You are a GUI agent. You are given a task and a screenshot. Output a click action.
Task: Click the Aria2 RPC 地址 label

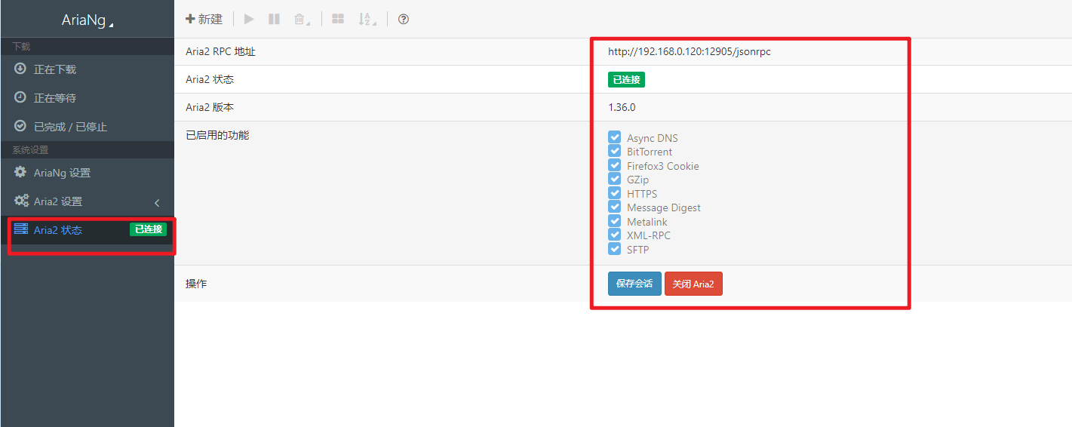pyautogui.click(x=220, y=51)
